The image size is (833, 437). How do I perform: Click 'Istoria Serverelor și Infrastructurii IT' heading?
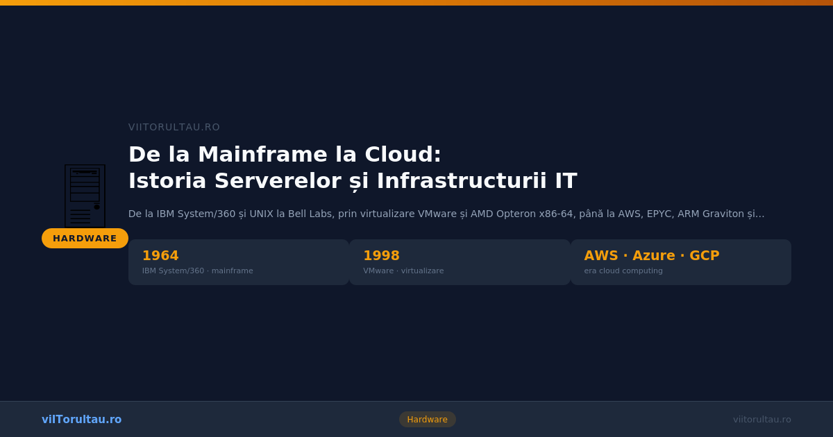click(x=353, y=181)
